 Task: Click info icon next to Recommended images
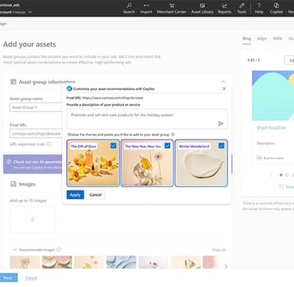(x=59, y=249)
